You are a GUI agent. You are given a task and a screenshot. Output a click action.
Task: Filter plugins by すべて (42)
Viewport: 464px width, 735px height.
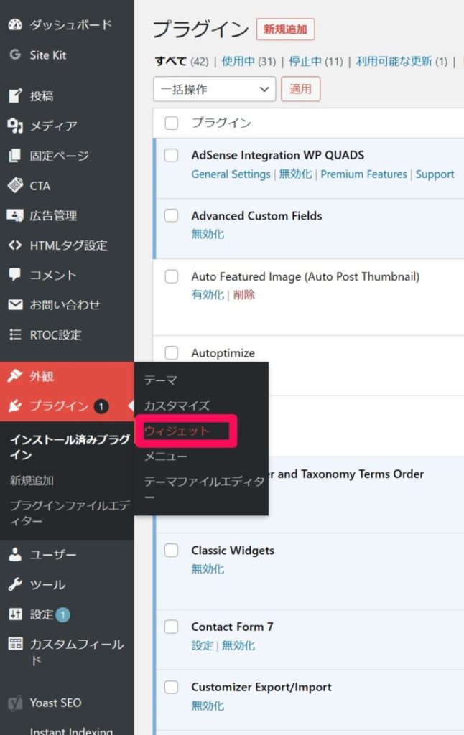pyautogui.click(x=182, y=62)
